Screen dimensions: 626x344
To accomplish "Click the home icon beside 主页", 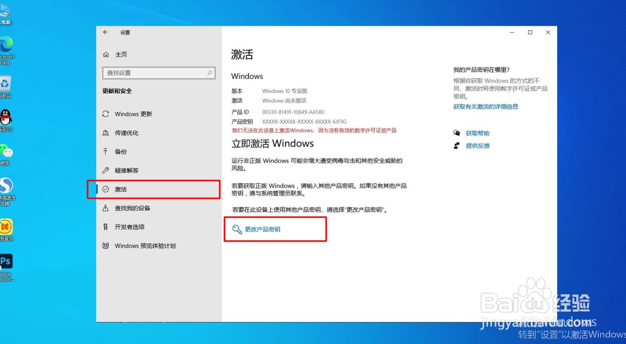I will coord(106,54).
